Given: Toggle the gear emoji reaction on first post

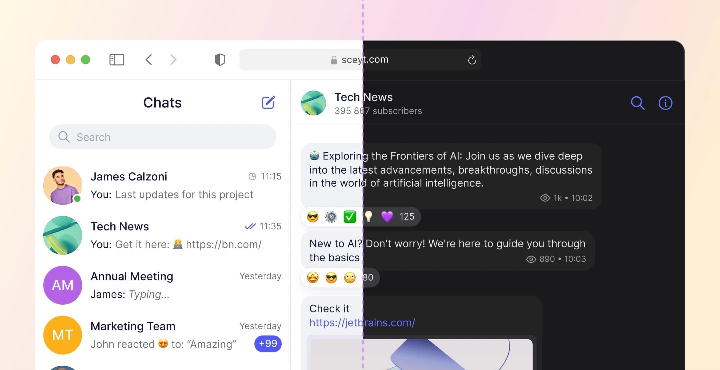Looking at the screenshot, I should point(331,217).
